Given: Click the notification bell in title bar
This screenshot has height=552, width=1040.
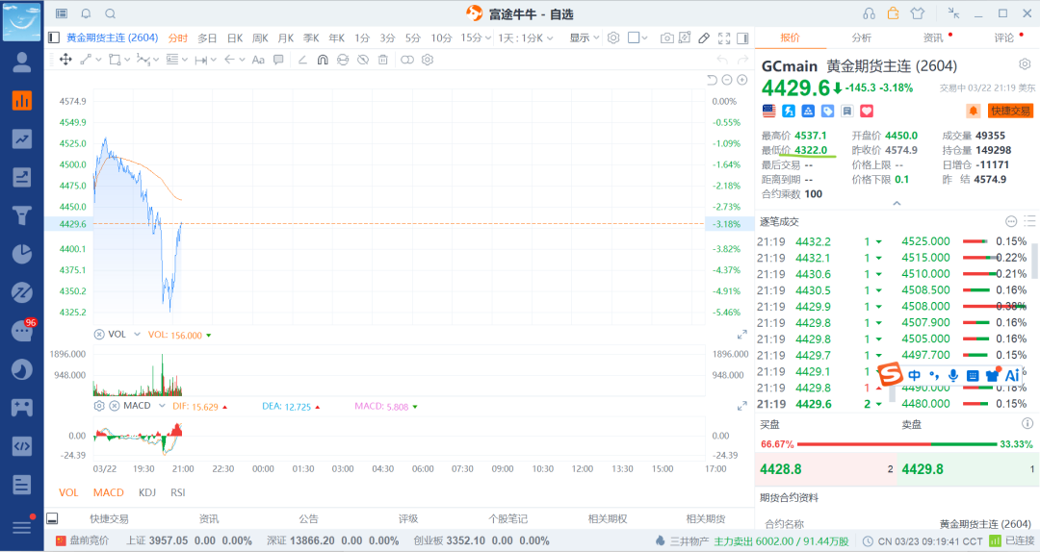Looking at the screenshot, I should [87, 13].
